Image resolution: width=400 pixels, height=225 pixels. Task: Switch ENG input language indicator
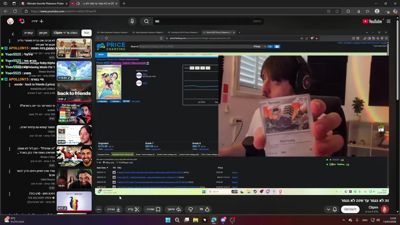coord(365,220)
